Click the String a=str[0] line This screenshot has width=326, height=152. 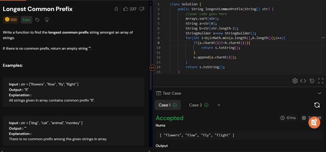(x=201, y=23)
